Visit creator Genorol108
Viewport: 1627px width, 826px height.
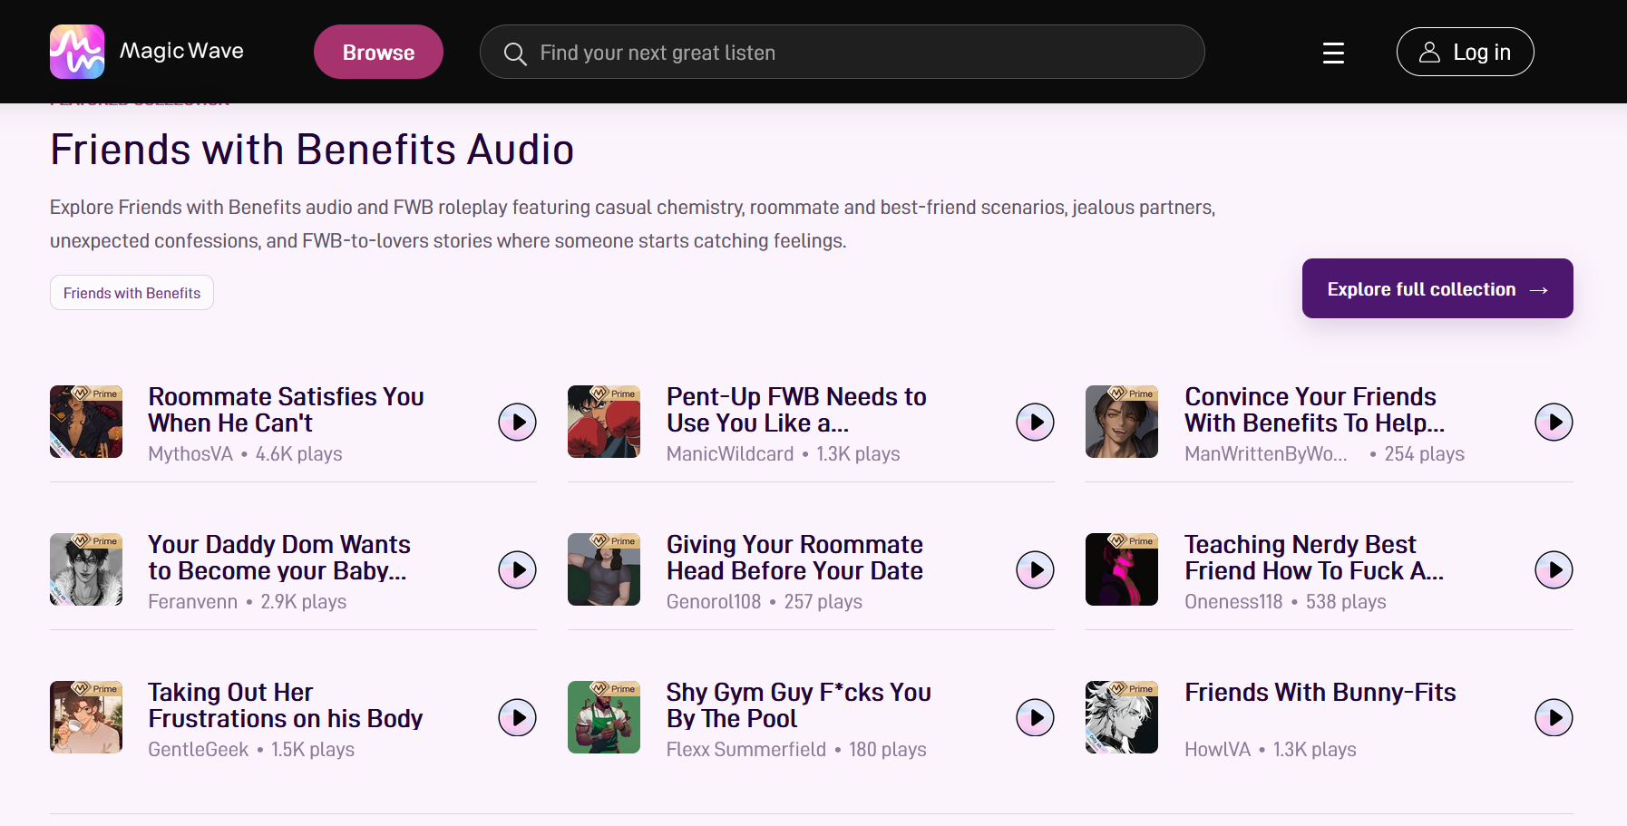(x=714, y=602)
